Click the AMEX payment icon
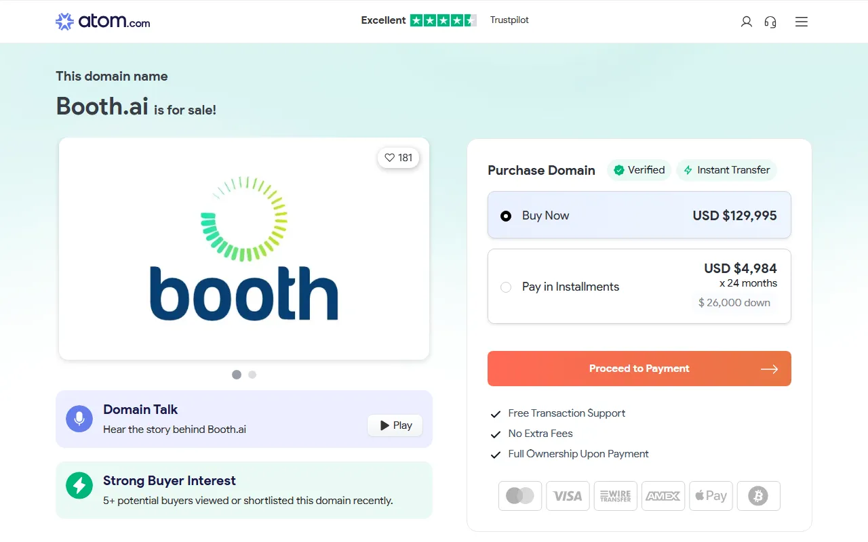The image size is (868, 542). (663, 496)
